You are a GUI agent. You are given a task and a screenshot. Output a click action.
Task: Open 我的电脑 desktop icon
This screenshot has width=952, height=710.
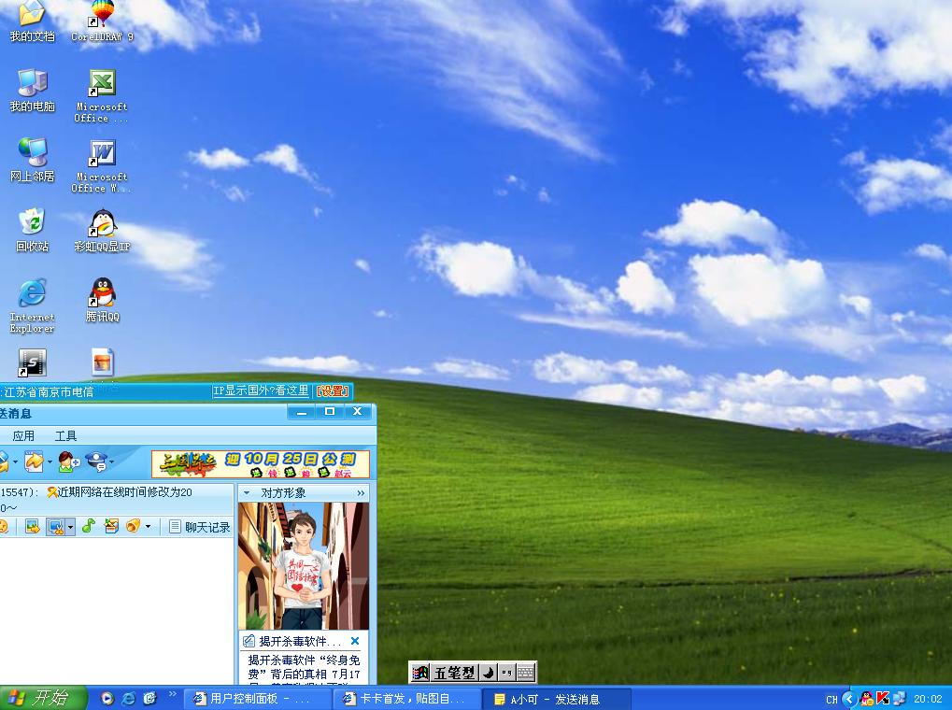click(32, 92)
